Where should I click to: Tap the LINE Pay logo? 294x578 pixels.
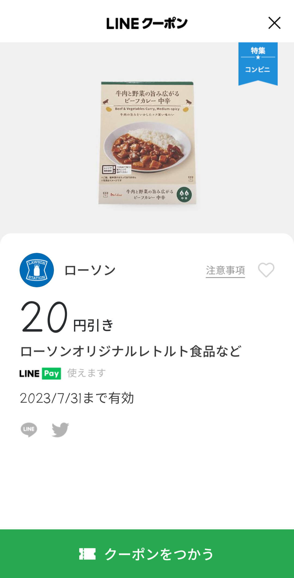tap(40, 373)
